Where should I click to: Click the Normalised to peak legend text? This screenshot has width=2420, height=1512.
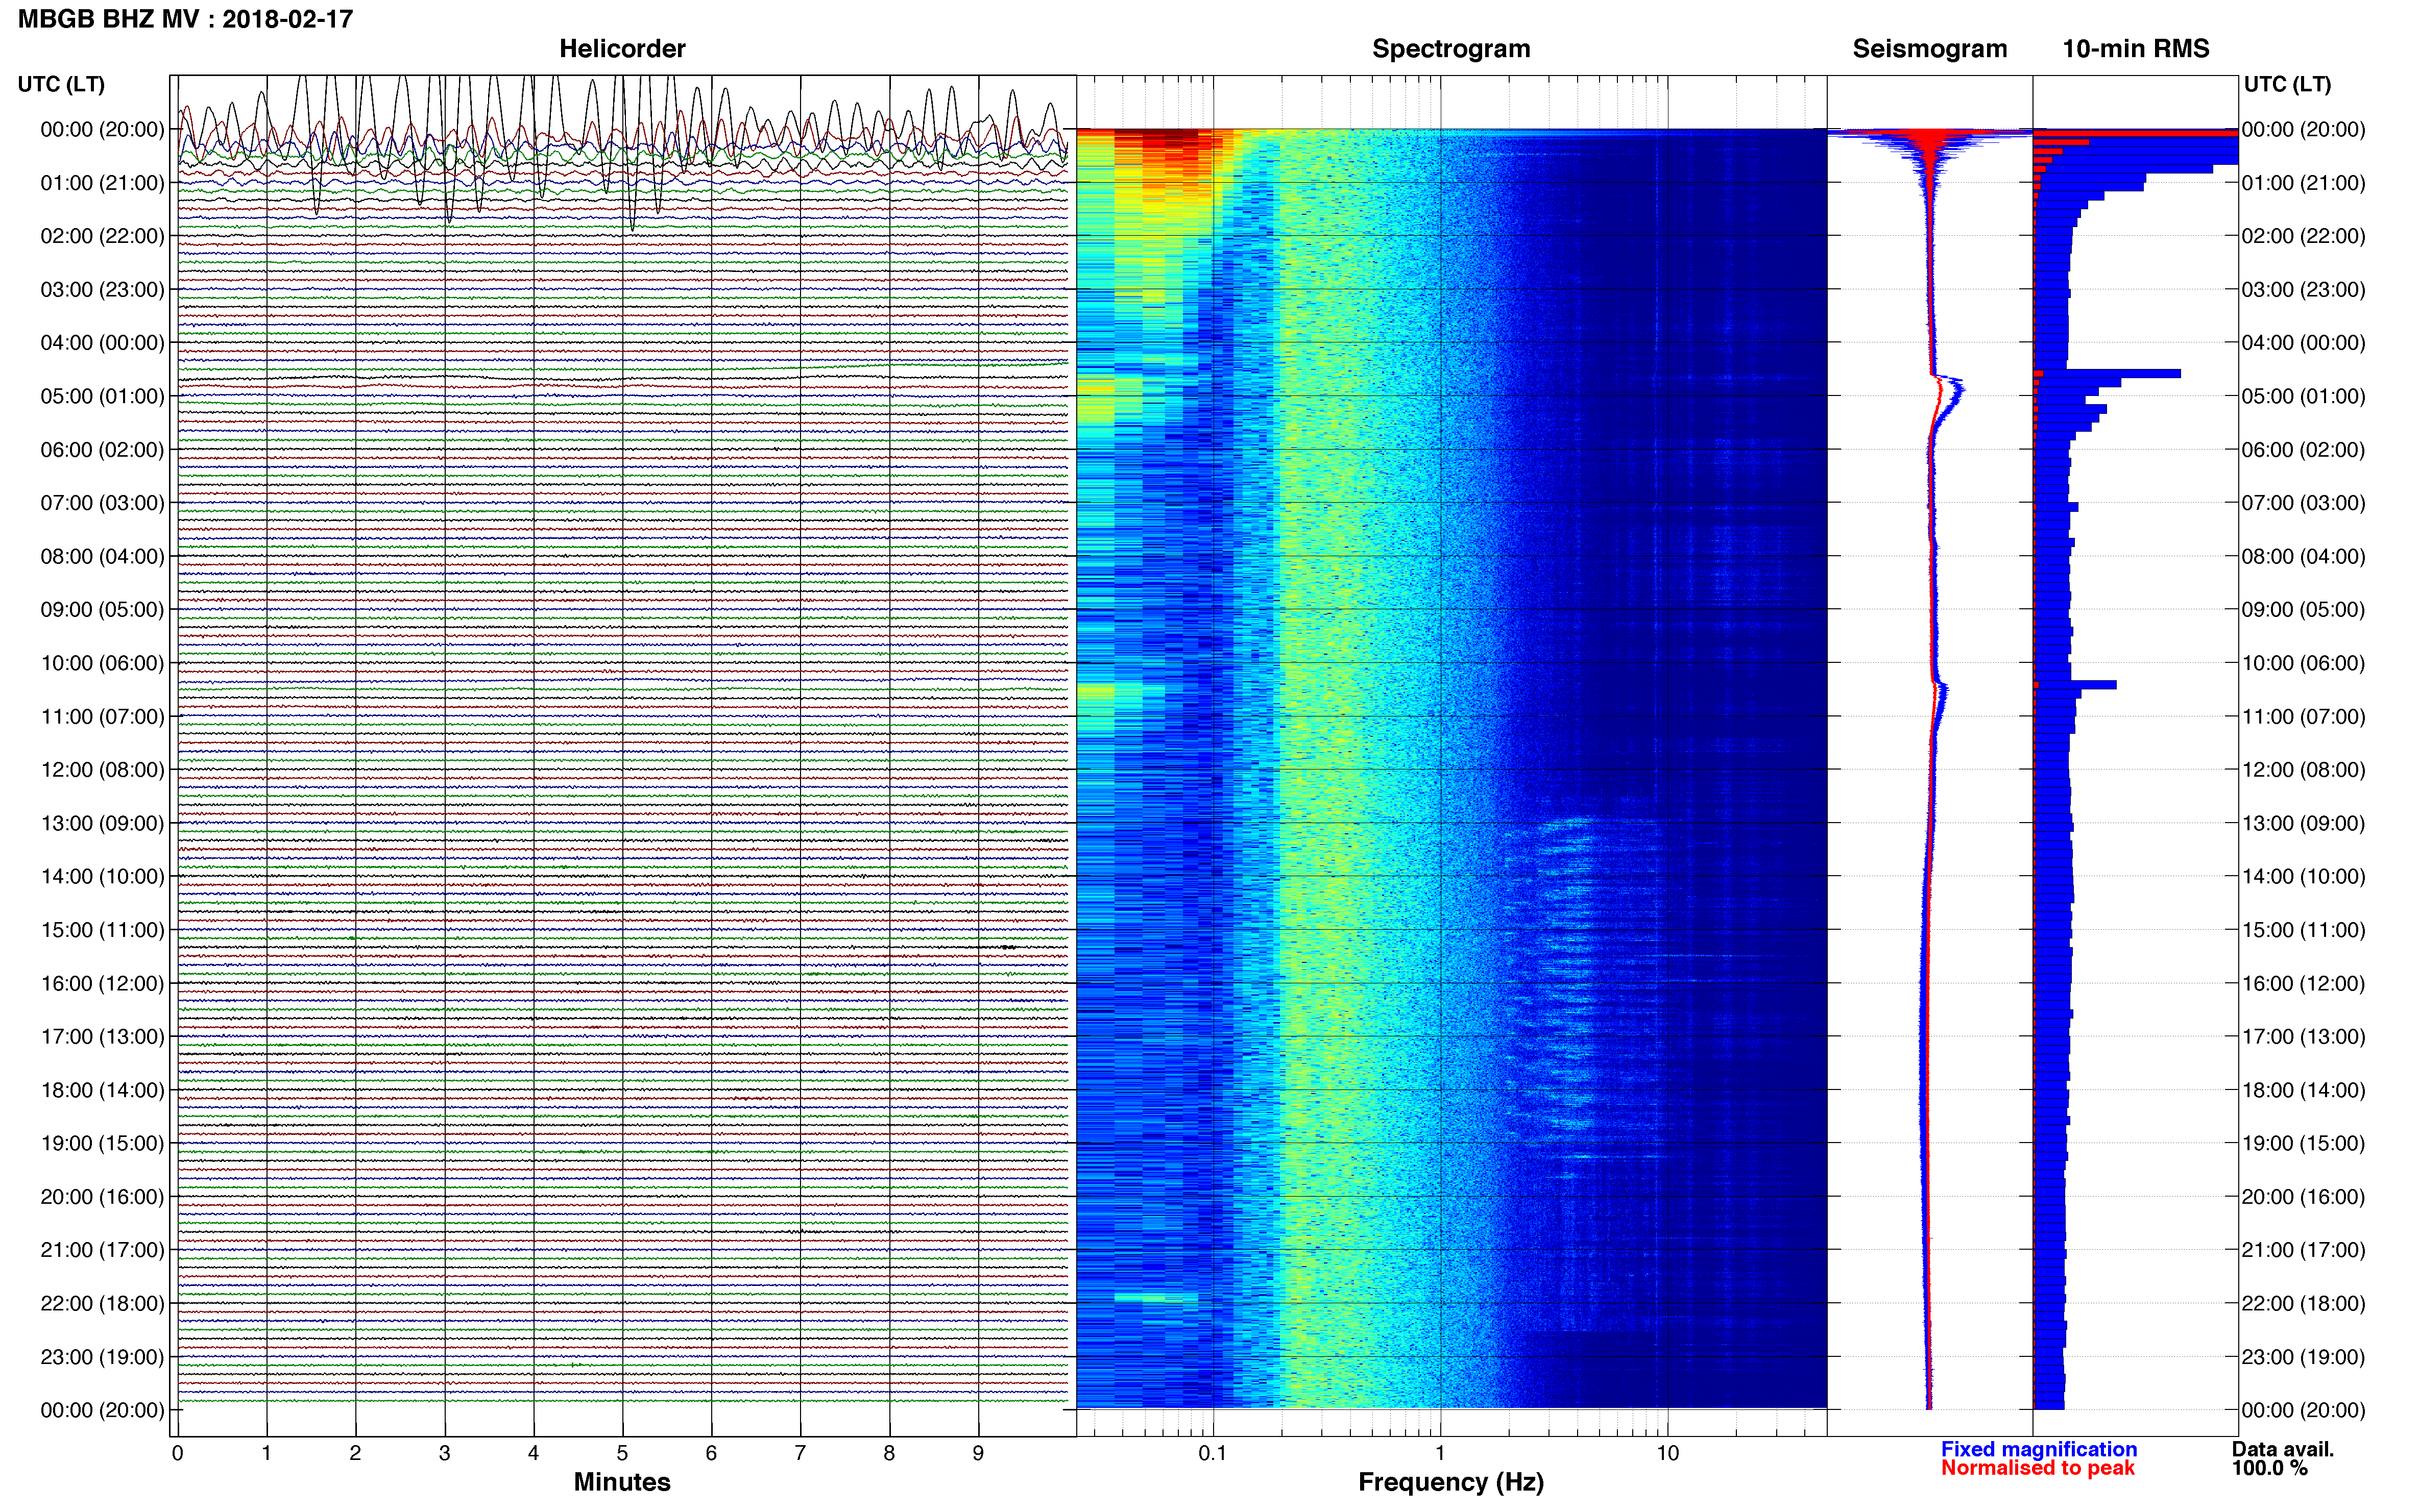point(2037,1468)
